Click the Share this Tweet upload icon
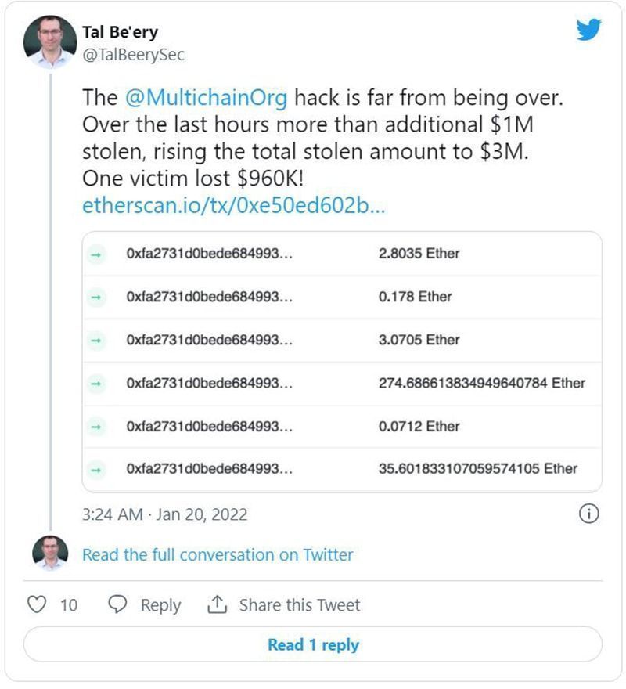Screen dimensions: 626x689 pos(217,604)
